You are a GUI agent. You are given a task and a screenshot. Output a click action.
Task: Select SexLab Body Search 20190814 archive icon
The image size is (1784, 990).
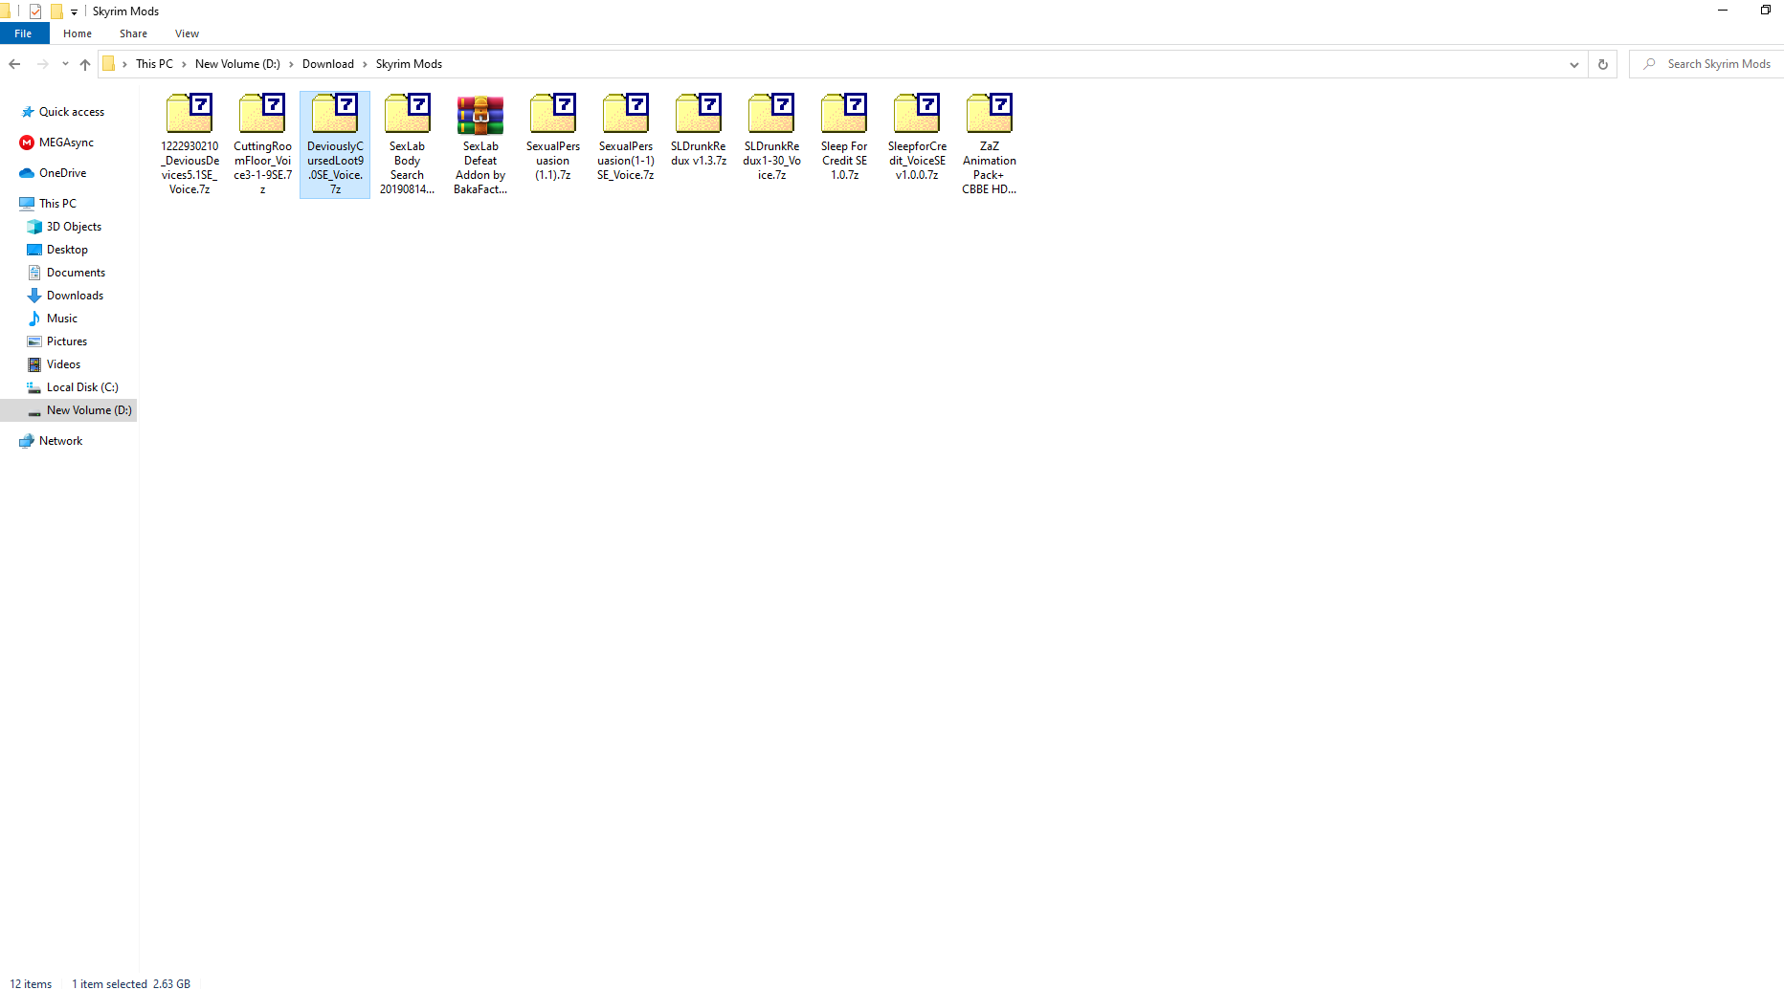[408, 113]
